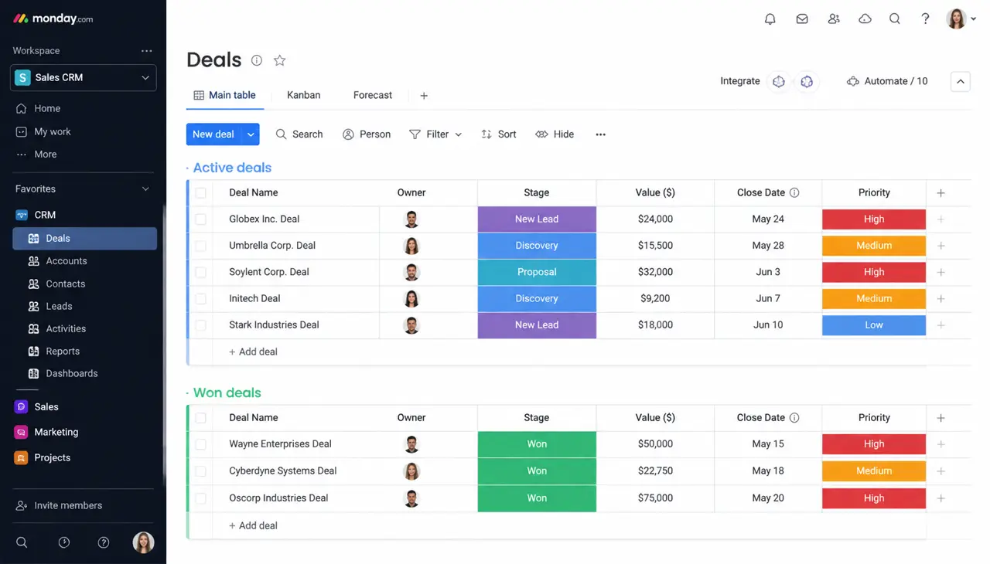
Task: Click the Close Date info icon in Won deals
Action: tap(794, 418)
